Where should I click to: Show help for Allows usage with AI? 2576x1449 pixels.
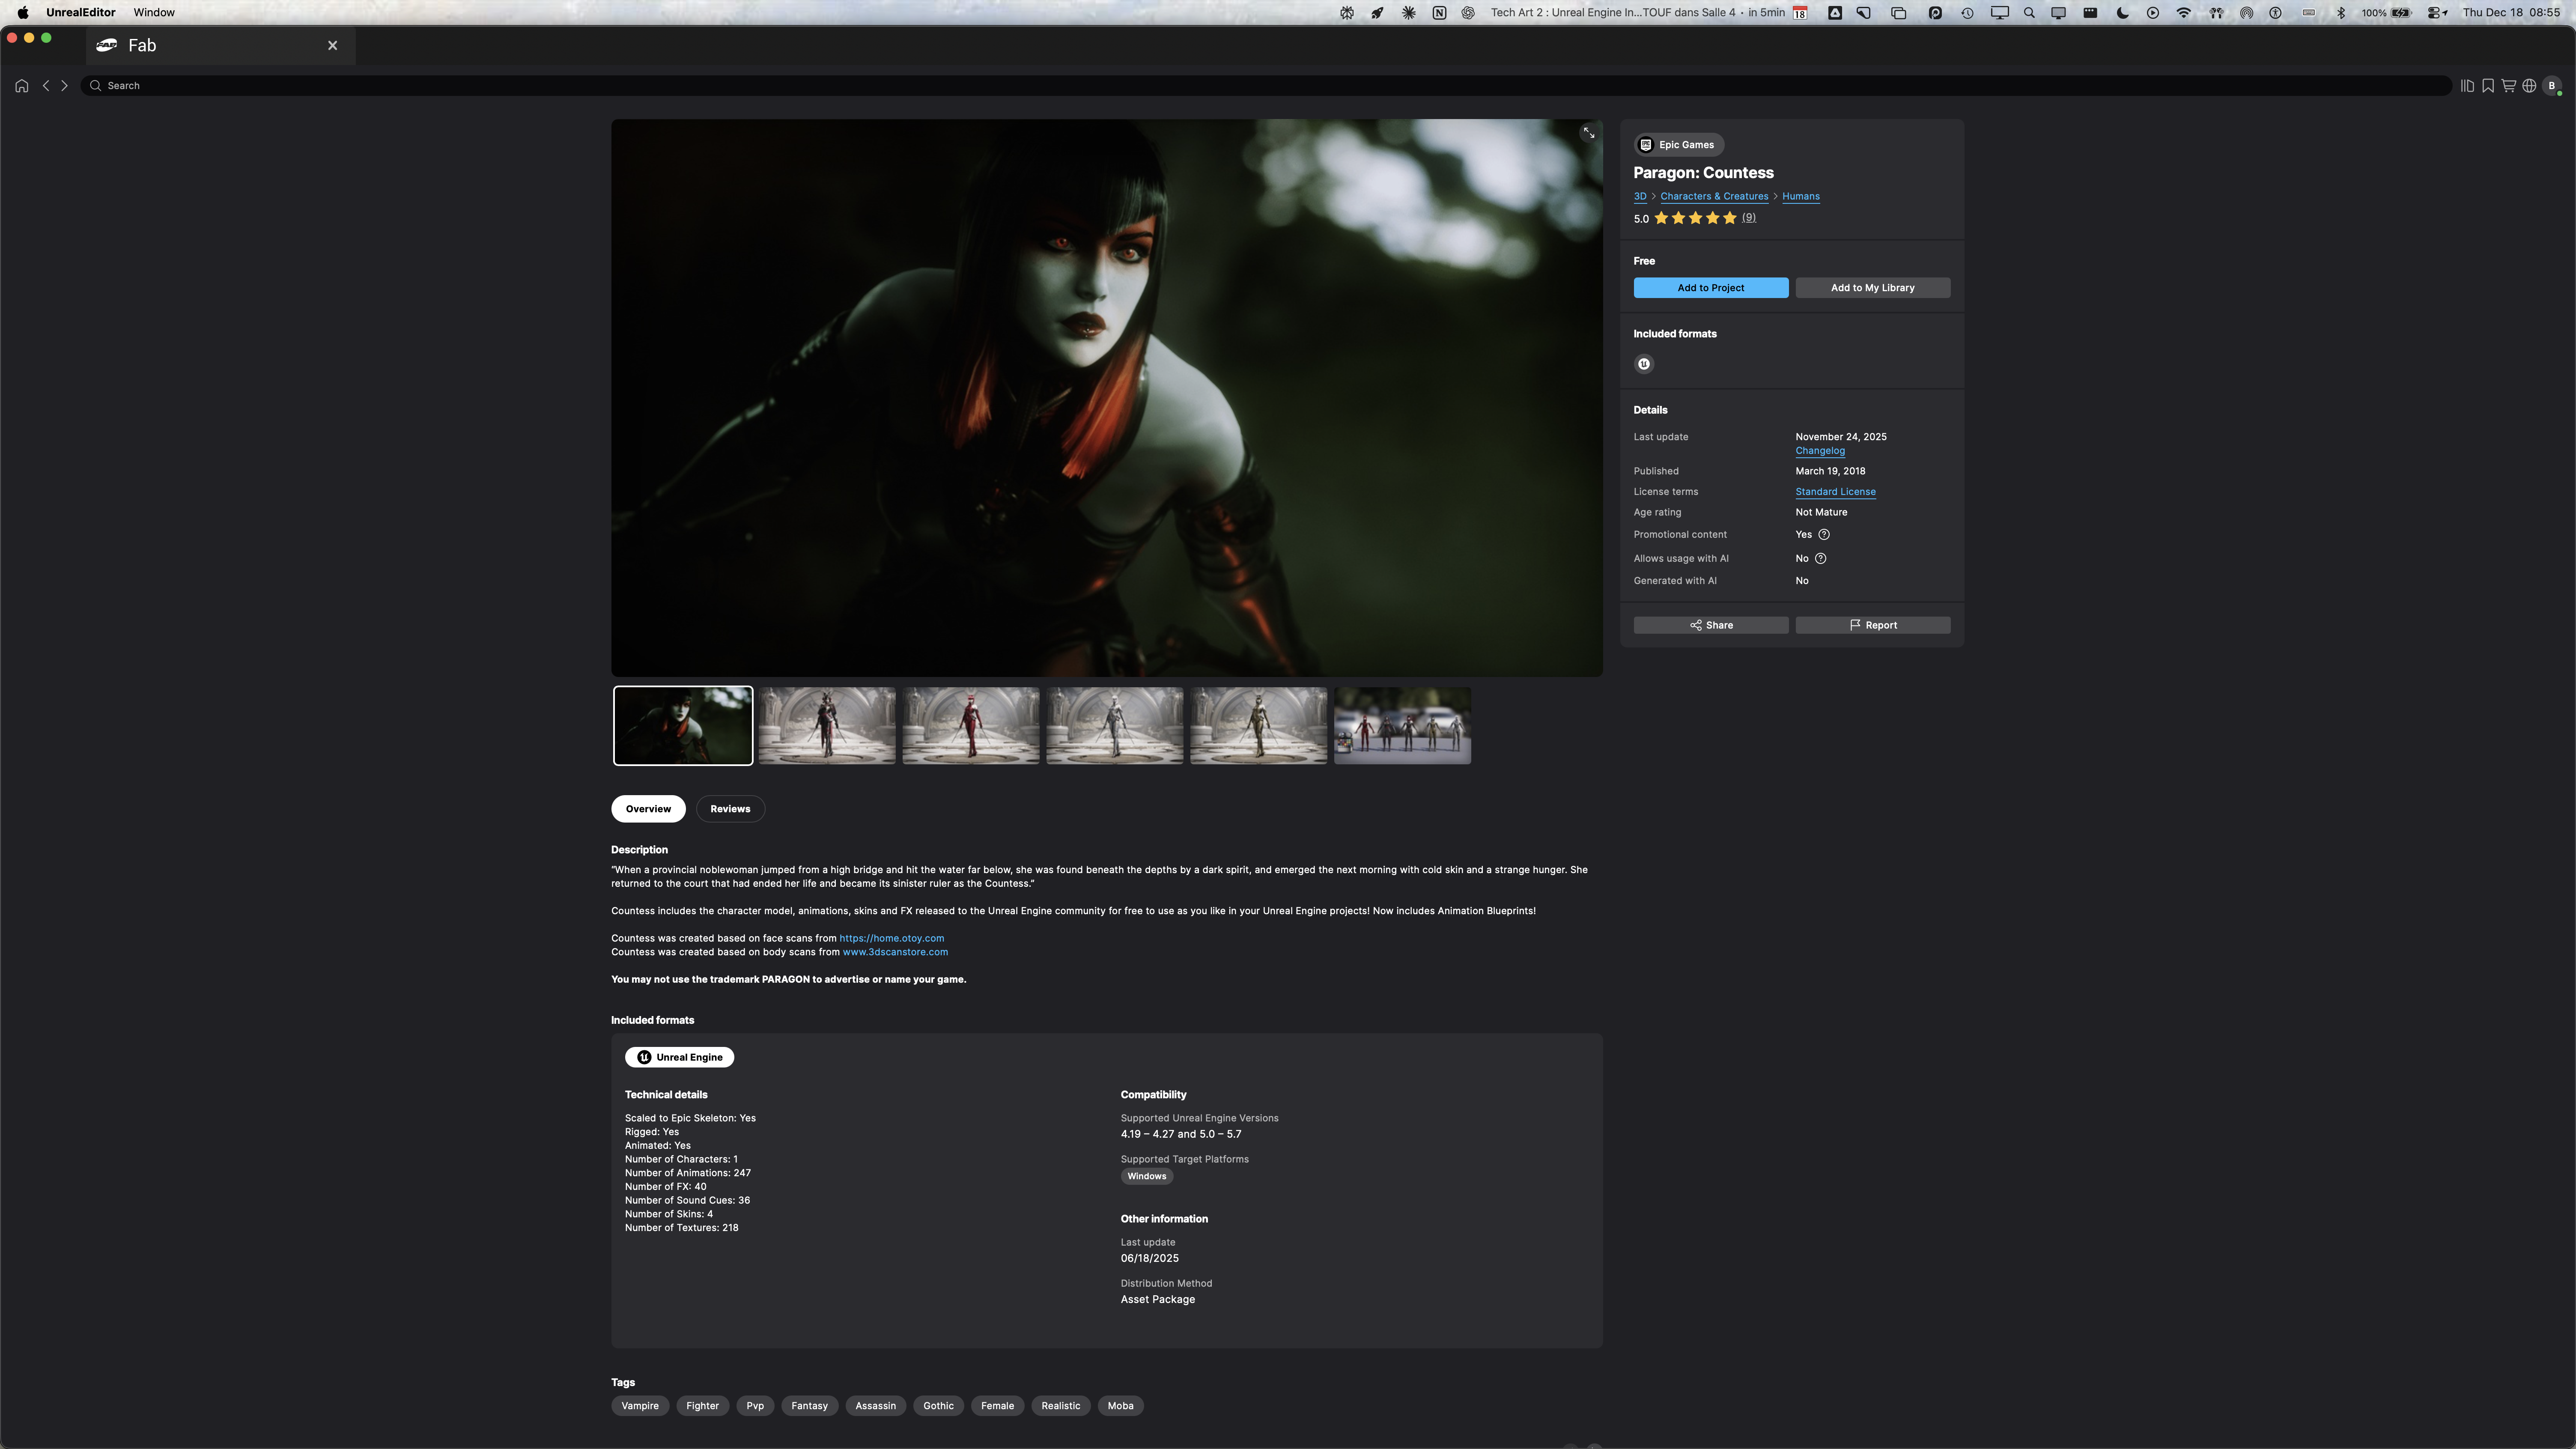click(x=1821, y=559)
